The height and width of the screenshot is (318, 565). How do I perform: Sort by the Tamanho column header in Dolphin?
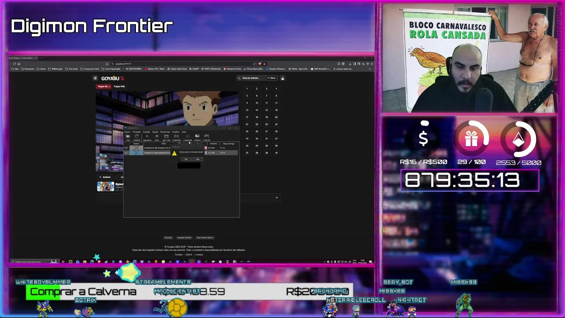(x=213, y=144)
